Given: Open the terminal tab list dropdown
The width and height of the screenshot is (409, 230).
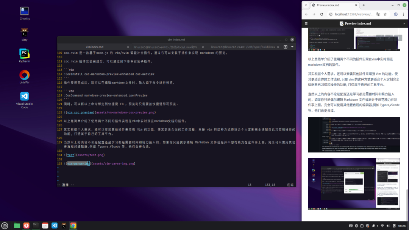Looking at the screenshot, I should click(292, 47).
